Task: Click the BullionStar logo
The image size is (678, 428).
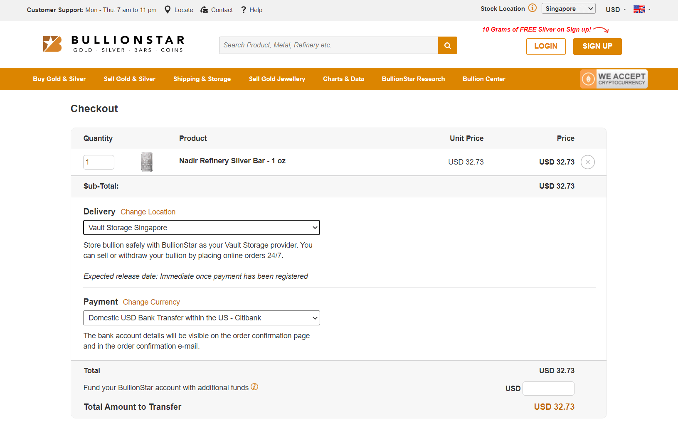Action: [x=113, y=44]
